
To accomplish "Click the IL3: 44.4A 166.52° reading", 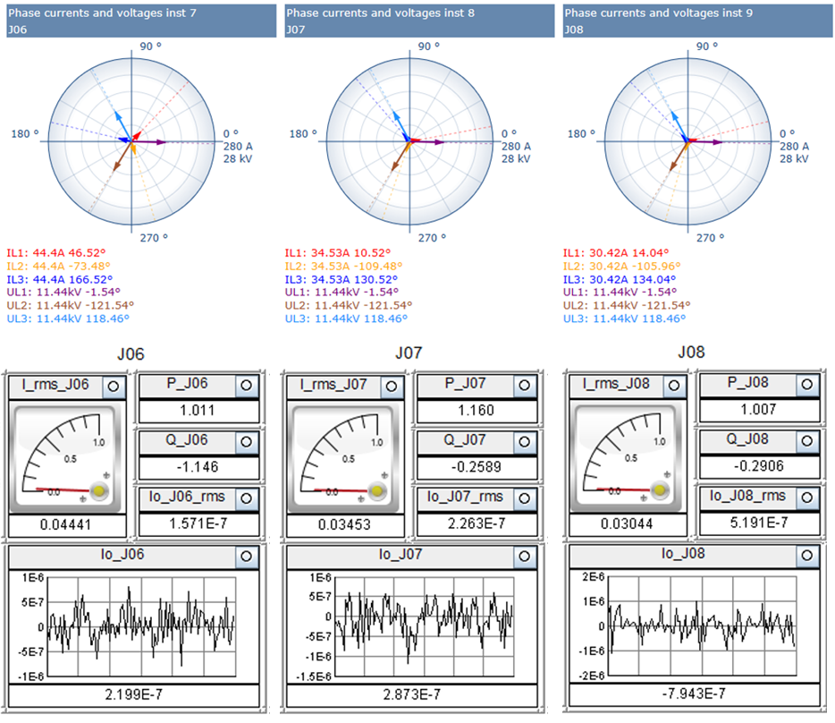I will (x=60, y=279).
